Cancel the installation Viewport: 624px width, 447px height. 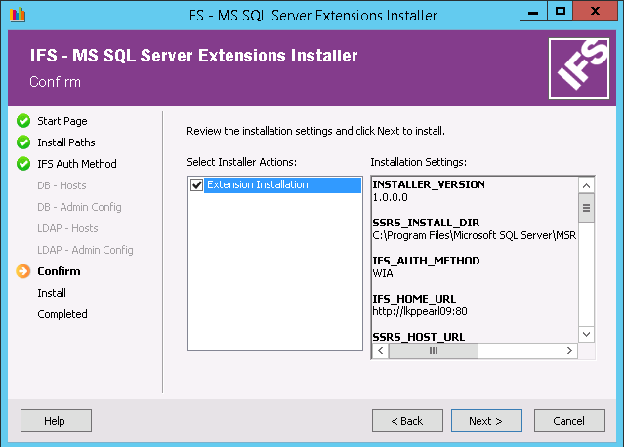click(x=568, y=421)
